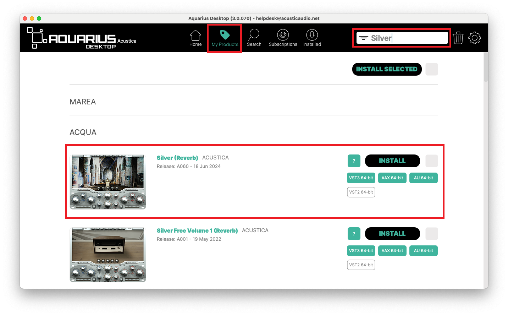This screenshot has height=315, width=508.
Task: Click the Aquarius Desktop logo
Action: 82,38
